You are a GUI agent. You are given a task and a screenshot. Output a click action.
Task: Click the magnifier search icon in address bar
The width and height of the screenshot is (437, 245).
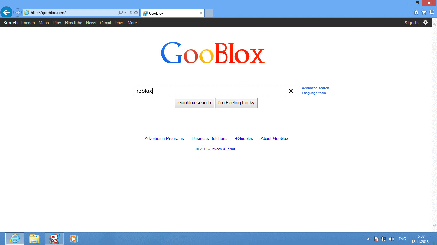click(121, 13)
